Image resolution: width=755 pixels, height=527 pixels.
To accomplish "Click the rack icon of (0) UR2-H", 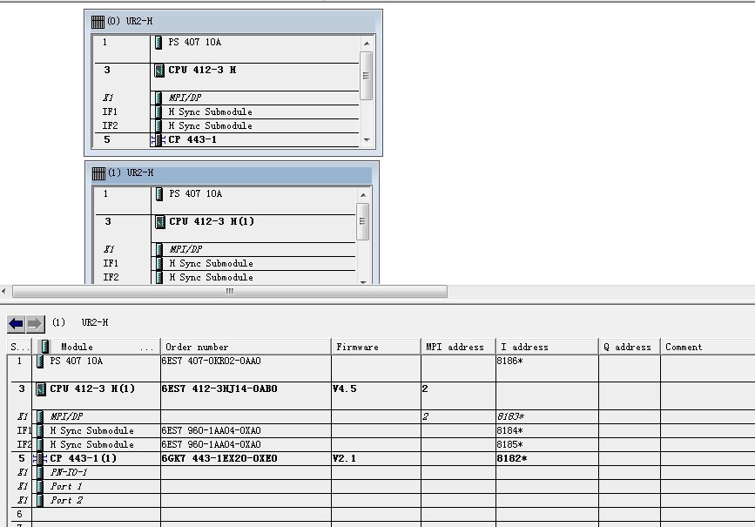I will pos(98,22).
